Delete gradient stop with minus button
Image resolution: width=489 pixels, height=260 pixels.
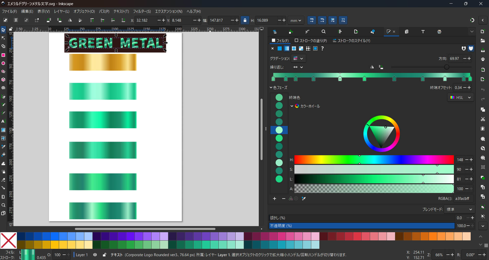pos(283,199)
